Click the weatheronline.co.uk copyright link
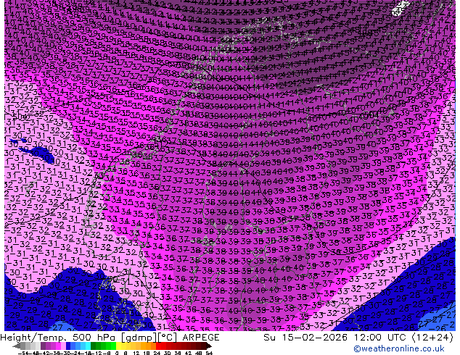 [399, 348]
